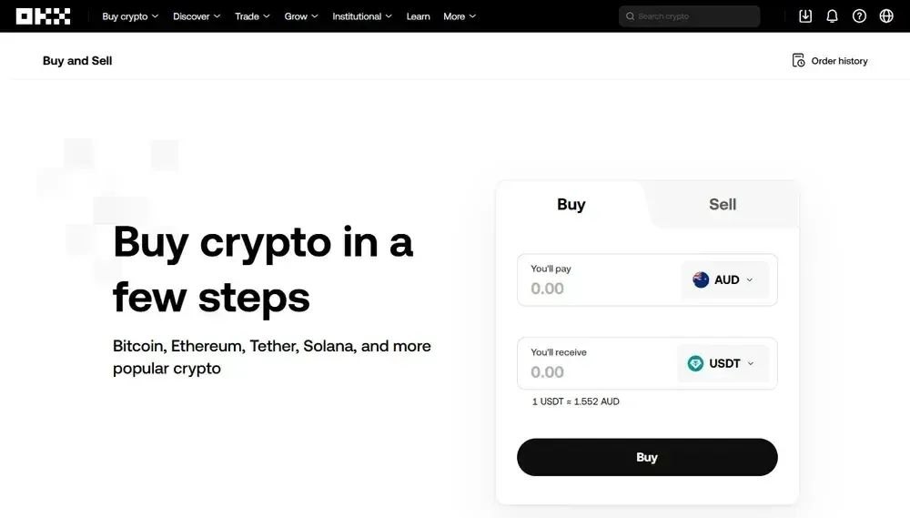
Task: Open the Discover menu
Action: [197, 16]
